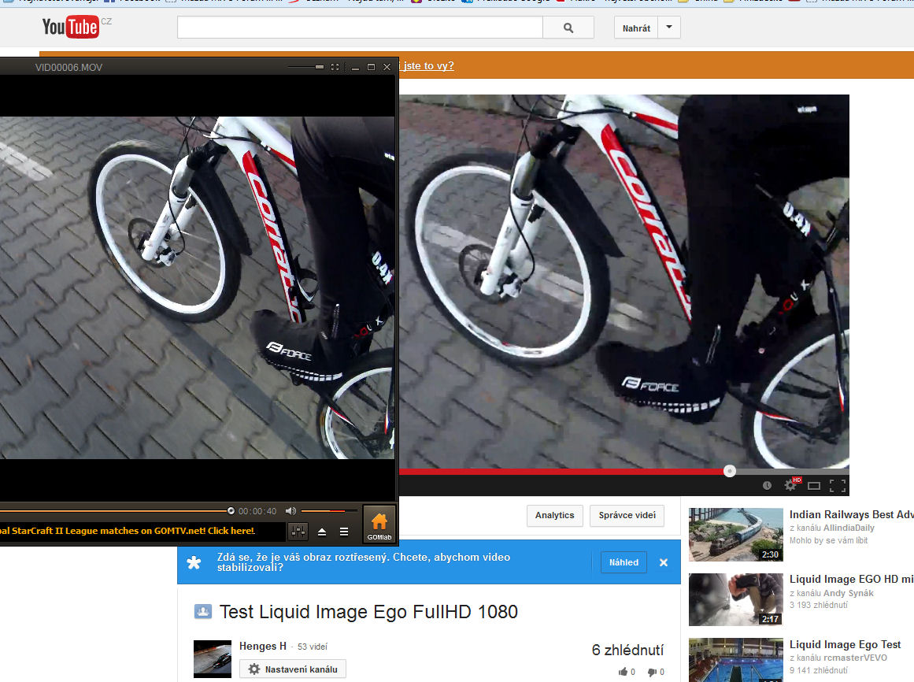The image size is (914, 682).
Task: Enter fullscreen on the YouTube player
Action: tap(838, 486)
